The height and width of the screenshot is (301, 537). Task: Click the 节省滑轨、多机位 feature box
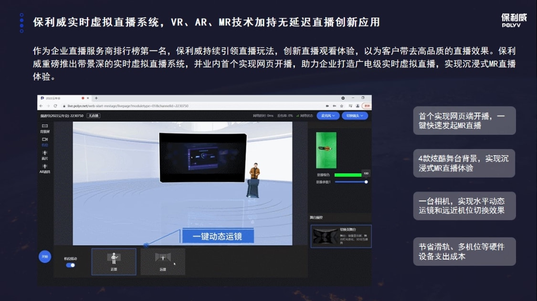click(x=464, y=251)
